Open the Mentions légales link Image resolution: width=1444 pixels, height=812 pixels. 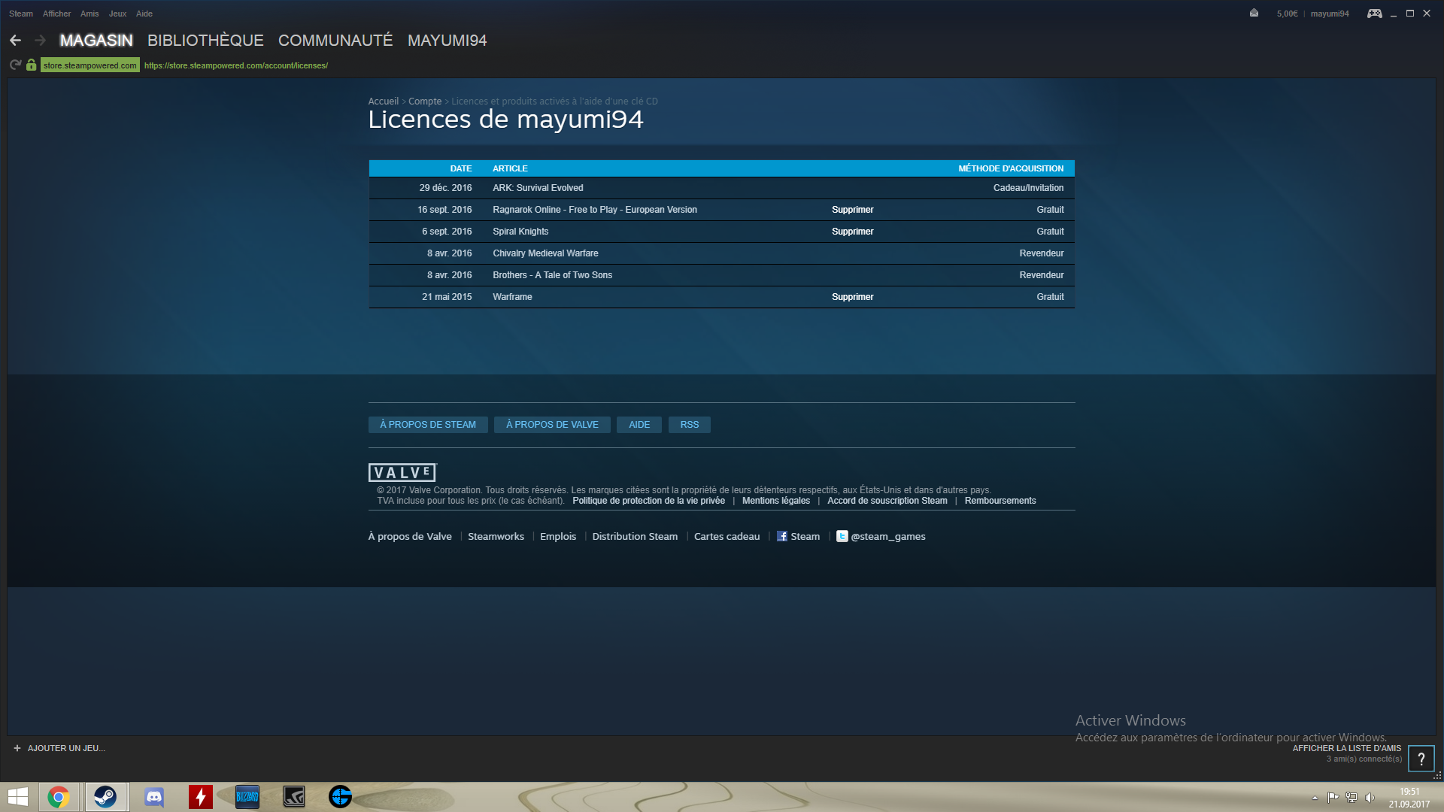tap(776, 501)
